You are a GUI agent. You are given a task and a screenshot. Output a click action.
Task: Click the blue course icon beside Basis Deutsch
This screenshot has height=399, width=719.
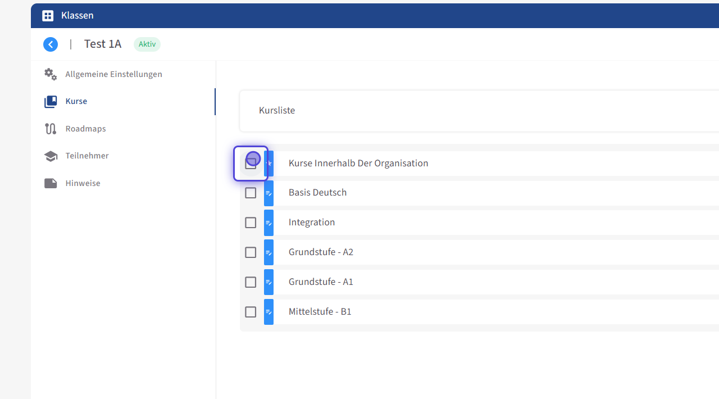tap(269, 193)
